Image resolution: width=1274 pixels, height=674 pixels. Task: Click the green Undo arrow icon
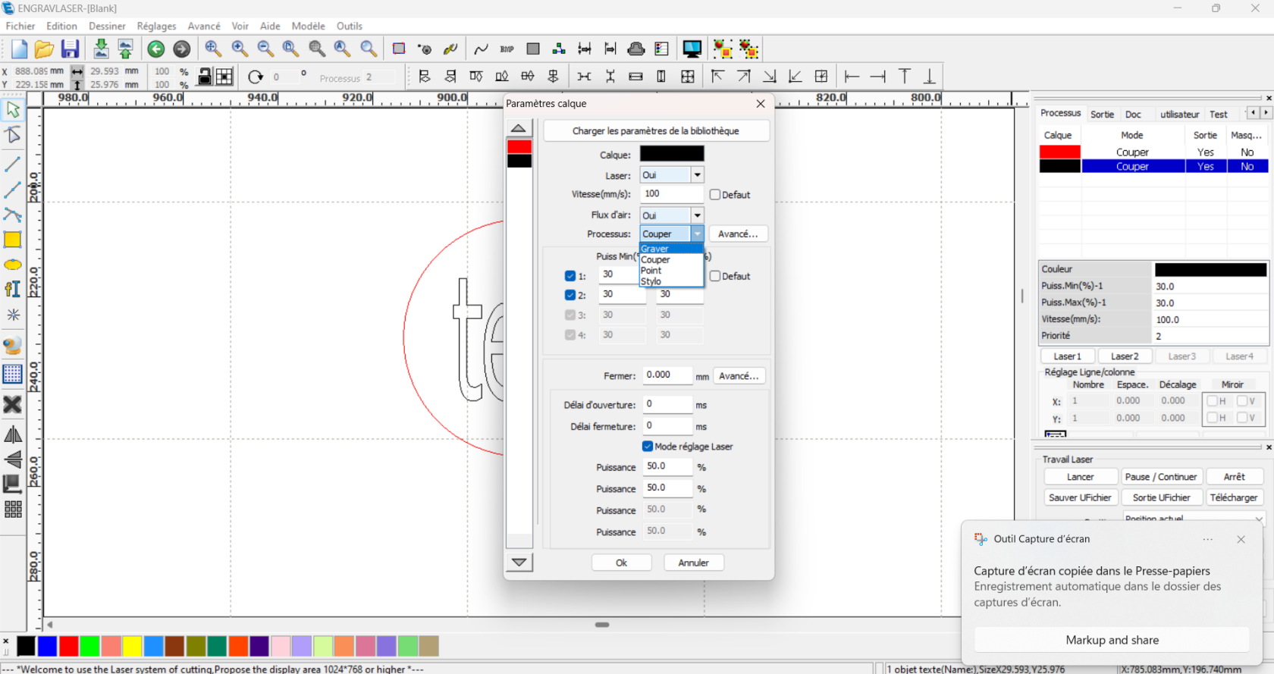point(156,49)
